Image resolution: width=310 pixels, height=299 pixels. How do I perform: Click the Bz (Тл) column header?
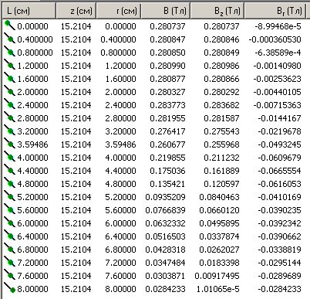(x=217, y=11)
